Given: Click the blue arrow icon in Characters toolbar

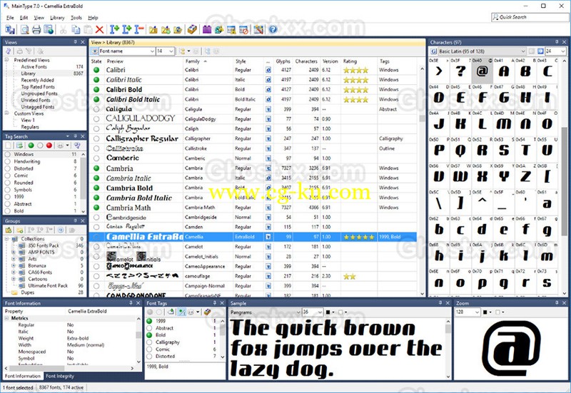Looking at the screenshot, I should tap(540, 51).
